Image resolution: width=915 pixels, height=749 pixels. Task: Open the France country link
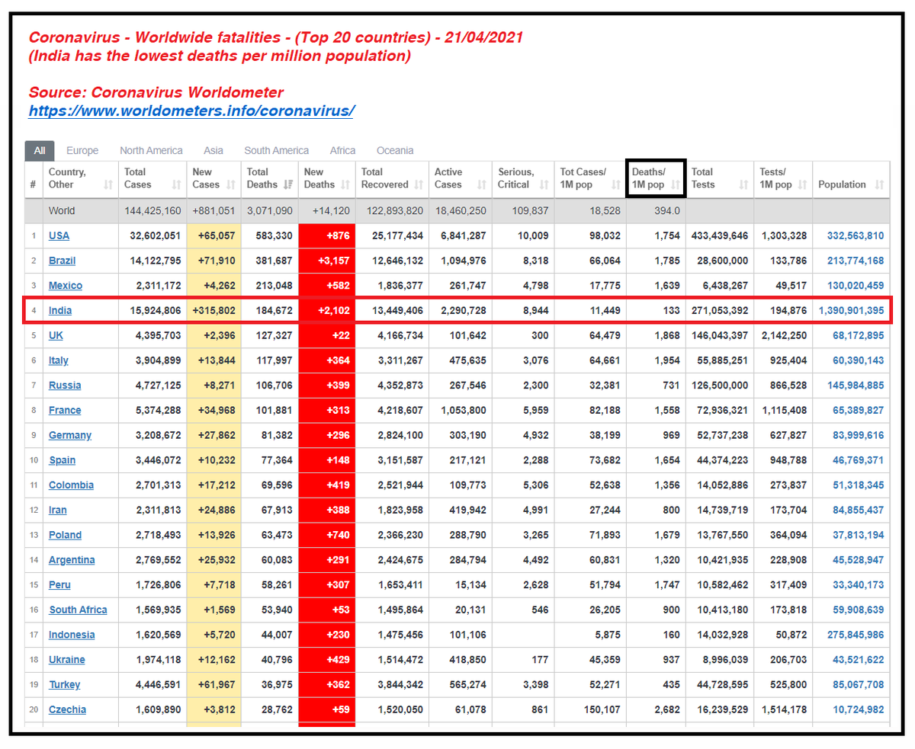(x=65, y=410)
